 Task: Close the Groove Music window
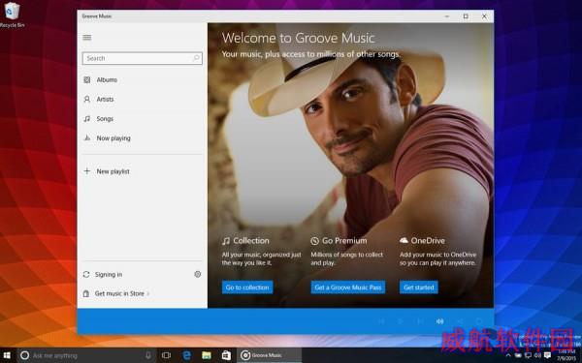coord(484,16)
